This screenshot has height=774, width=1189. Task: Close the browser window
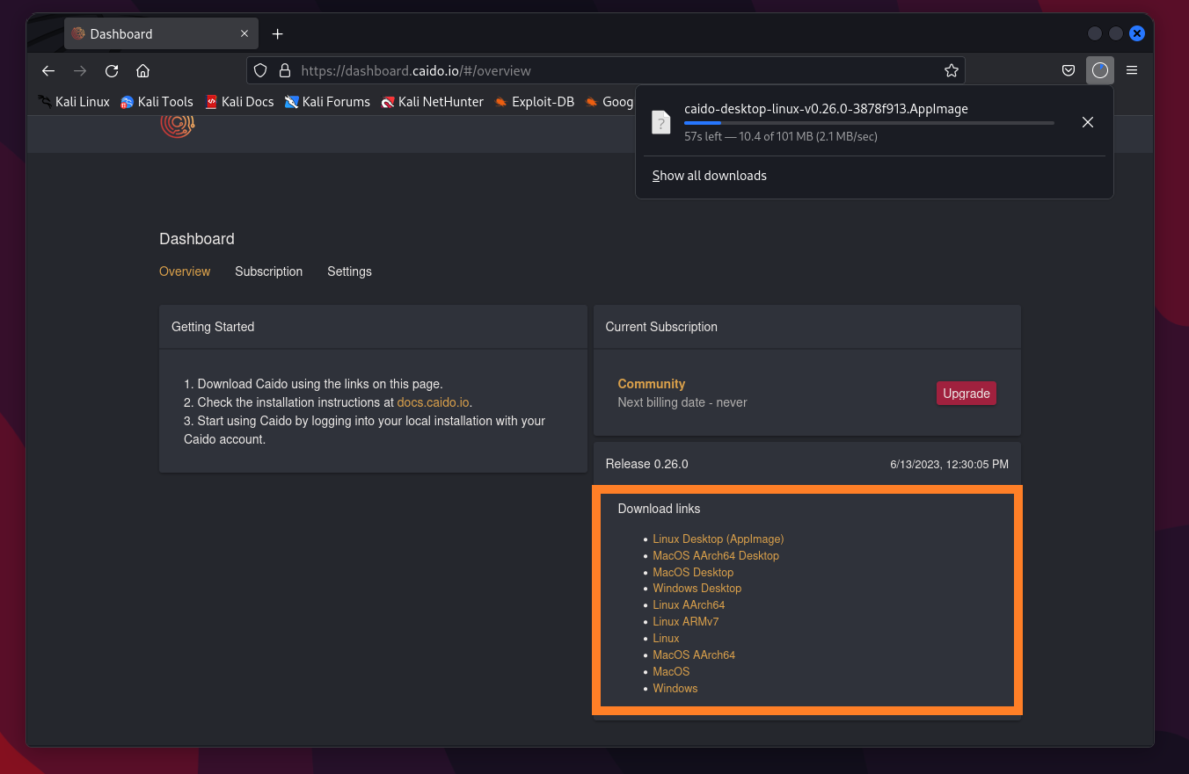click(1137, 33)
